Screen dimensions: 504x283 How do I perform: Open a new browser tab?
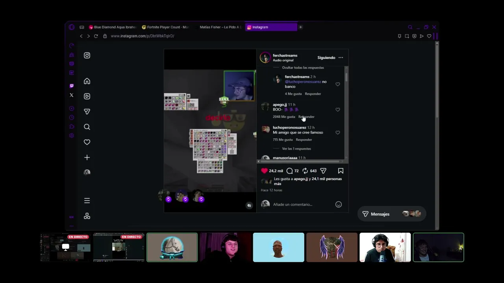coord(300,27)
